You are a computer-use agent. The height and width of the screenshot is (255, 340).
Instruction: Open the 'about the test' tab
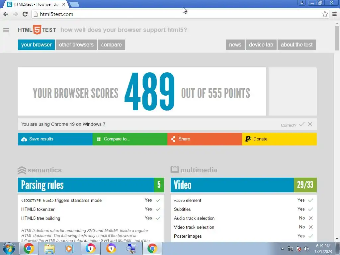[x=297, y=45]
